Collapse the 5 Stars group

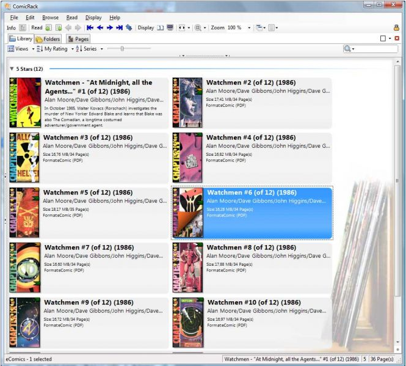12,68
